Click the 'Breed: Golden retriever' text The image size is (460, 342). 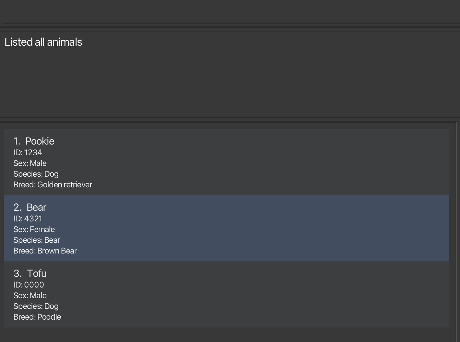pos(53,185)
